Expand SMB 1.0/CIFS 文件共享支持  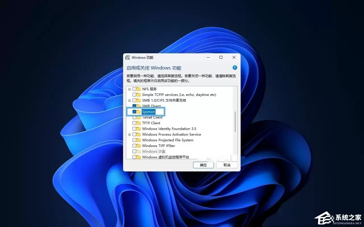point(129,100)
